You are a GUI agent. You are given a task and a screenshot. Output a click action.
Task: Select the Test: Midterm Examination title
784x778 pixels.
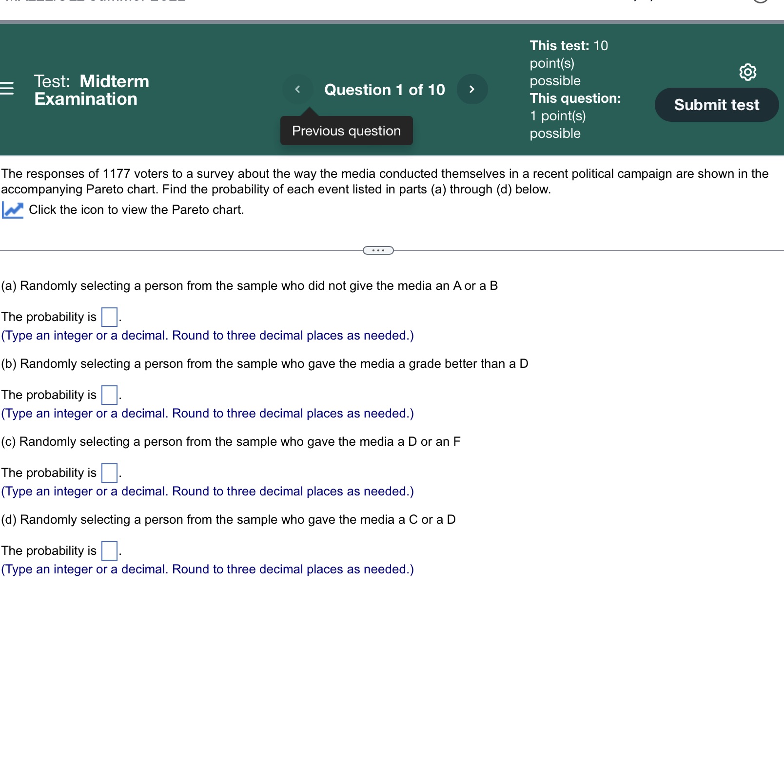[x=91, y=90]
